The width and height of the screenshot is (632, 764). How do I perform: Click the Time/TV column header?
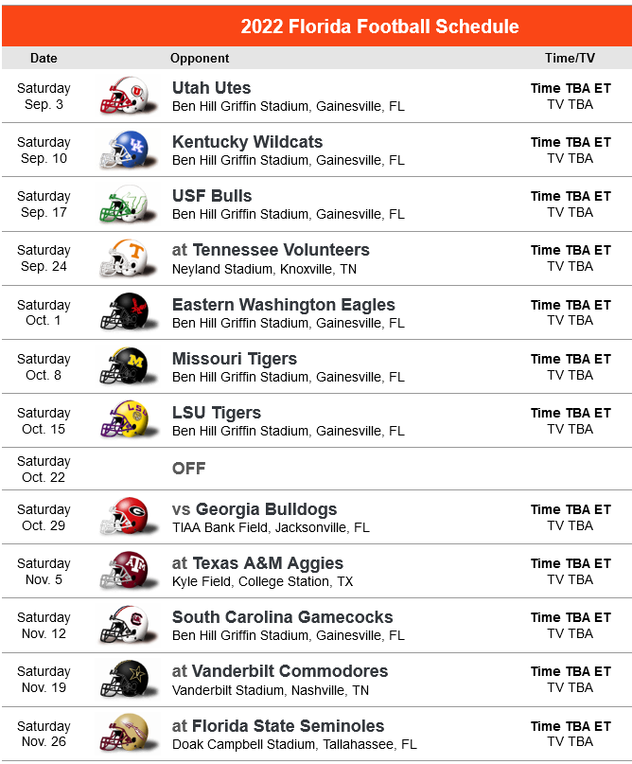tap(570, 58)
